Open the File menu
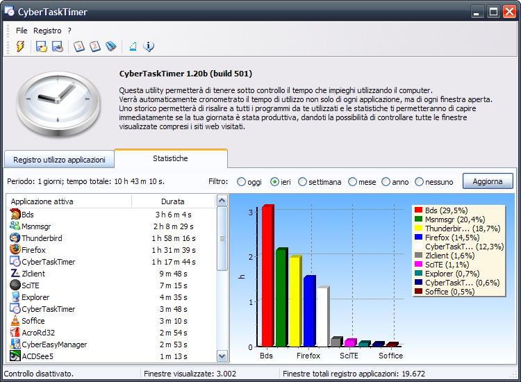This screenshot has width=521, height=382. pyautogui.click(x=22, y=31)
